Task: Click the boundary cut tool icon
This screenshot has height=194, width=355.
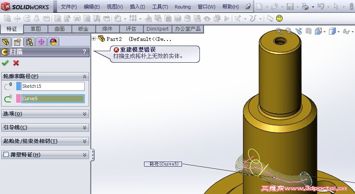Action: coord(107,18)
